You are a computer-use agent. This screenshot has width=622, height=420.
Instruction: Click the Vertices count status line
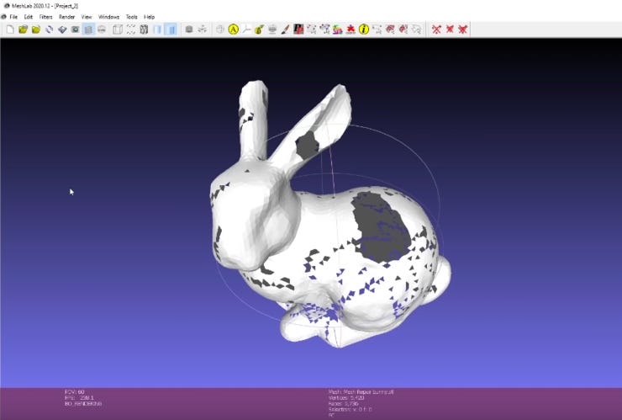click(346, 398)
